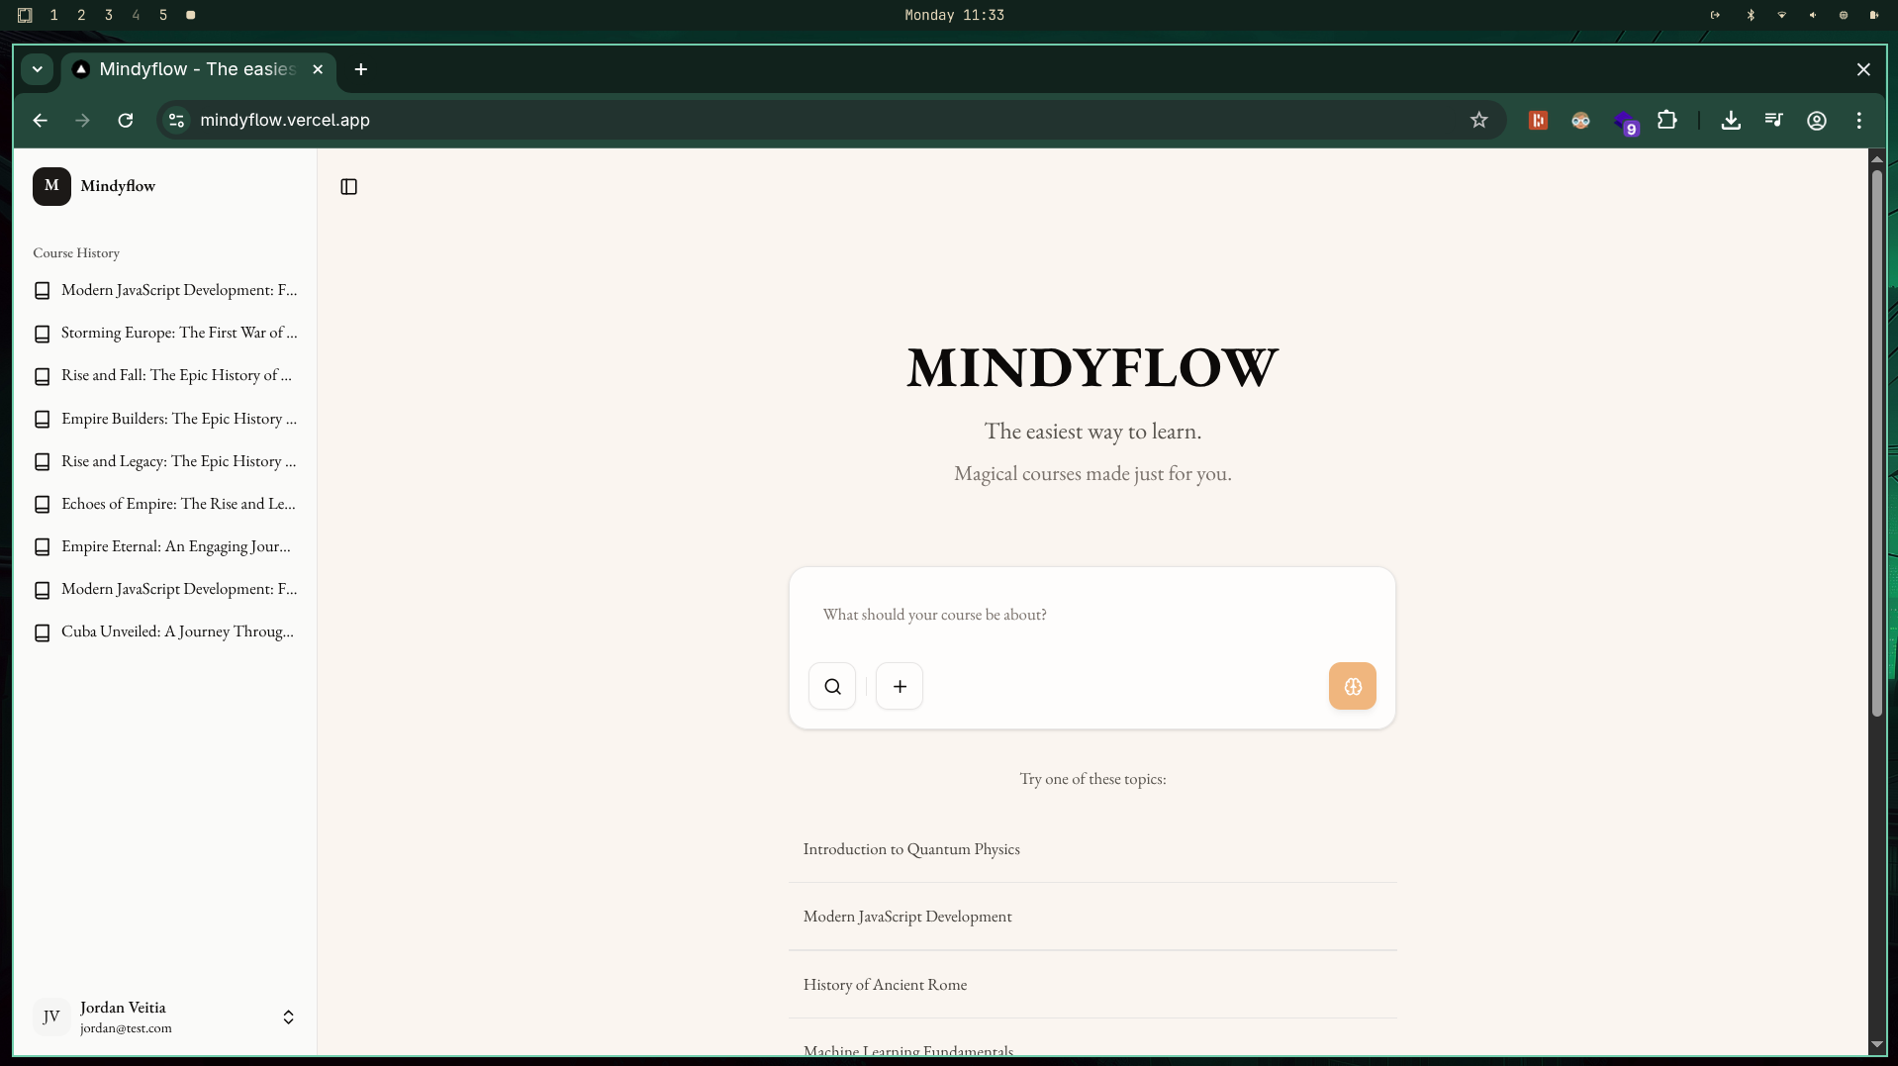Click the browser profile avatar icon

(1816, 120)
